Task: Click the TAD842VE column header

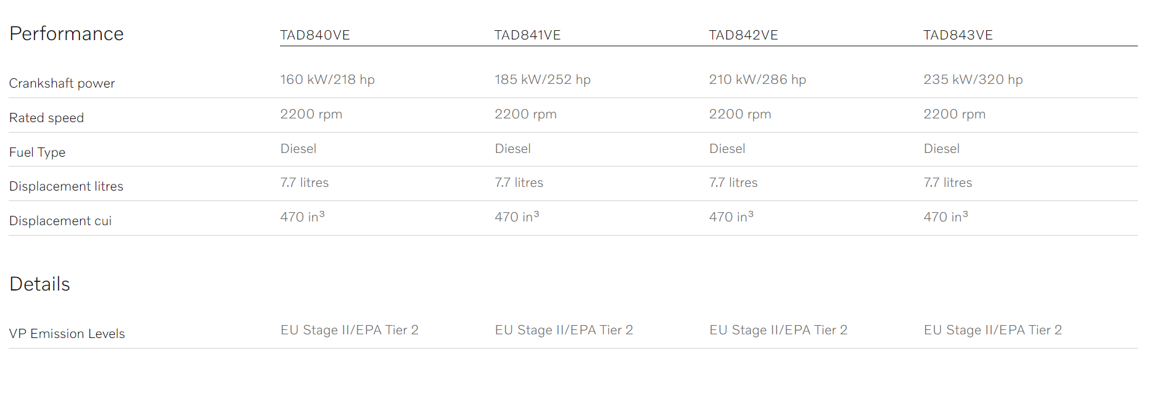Action: 743,35
